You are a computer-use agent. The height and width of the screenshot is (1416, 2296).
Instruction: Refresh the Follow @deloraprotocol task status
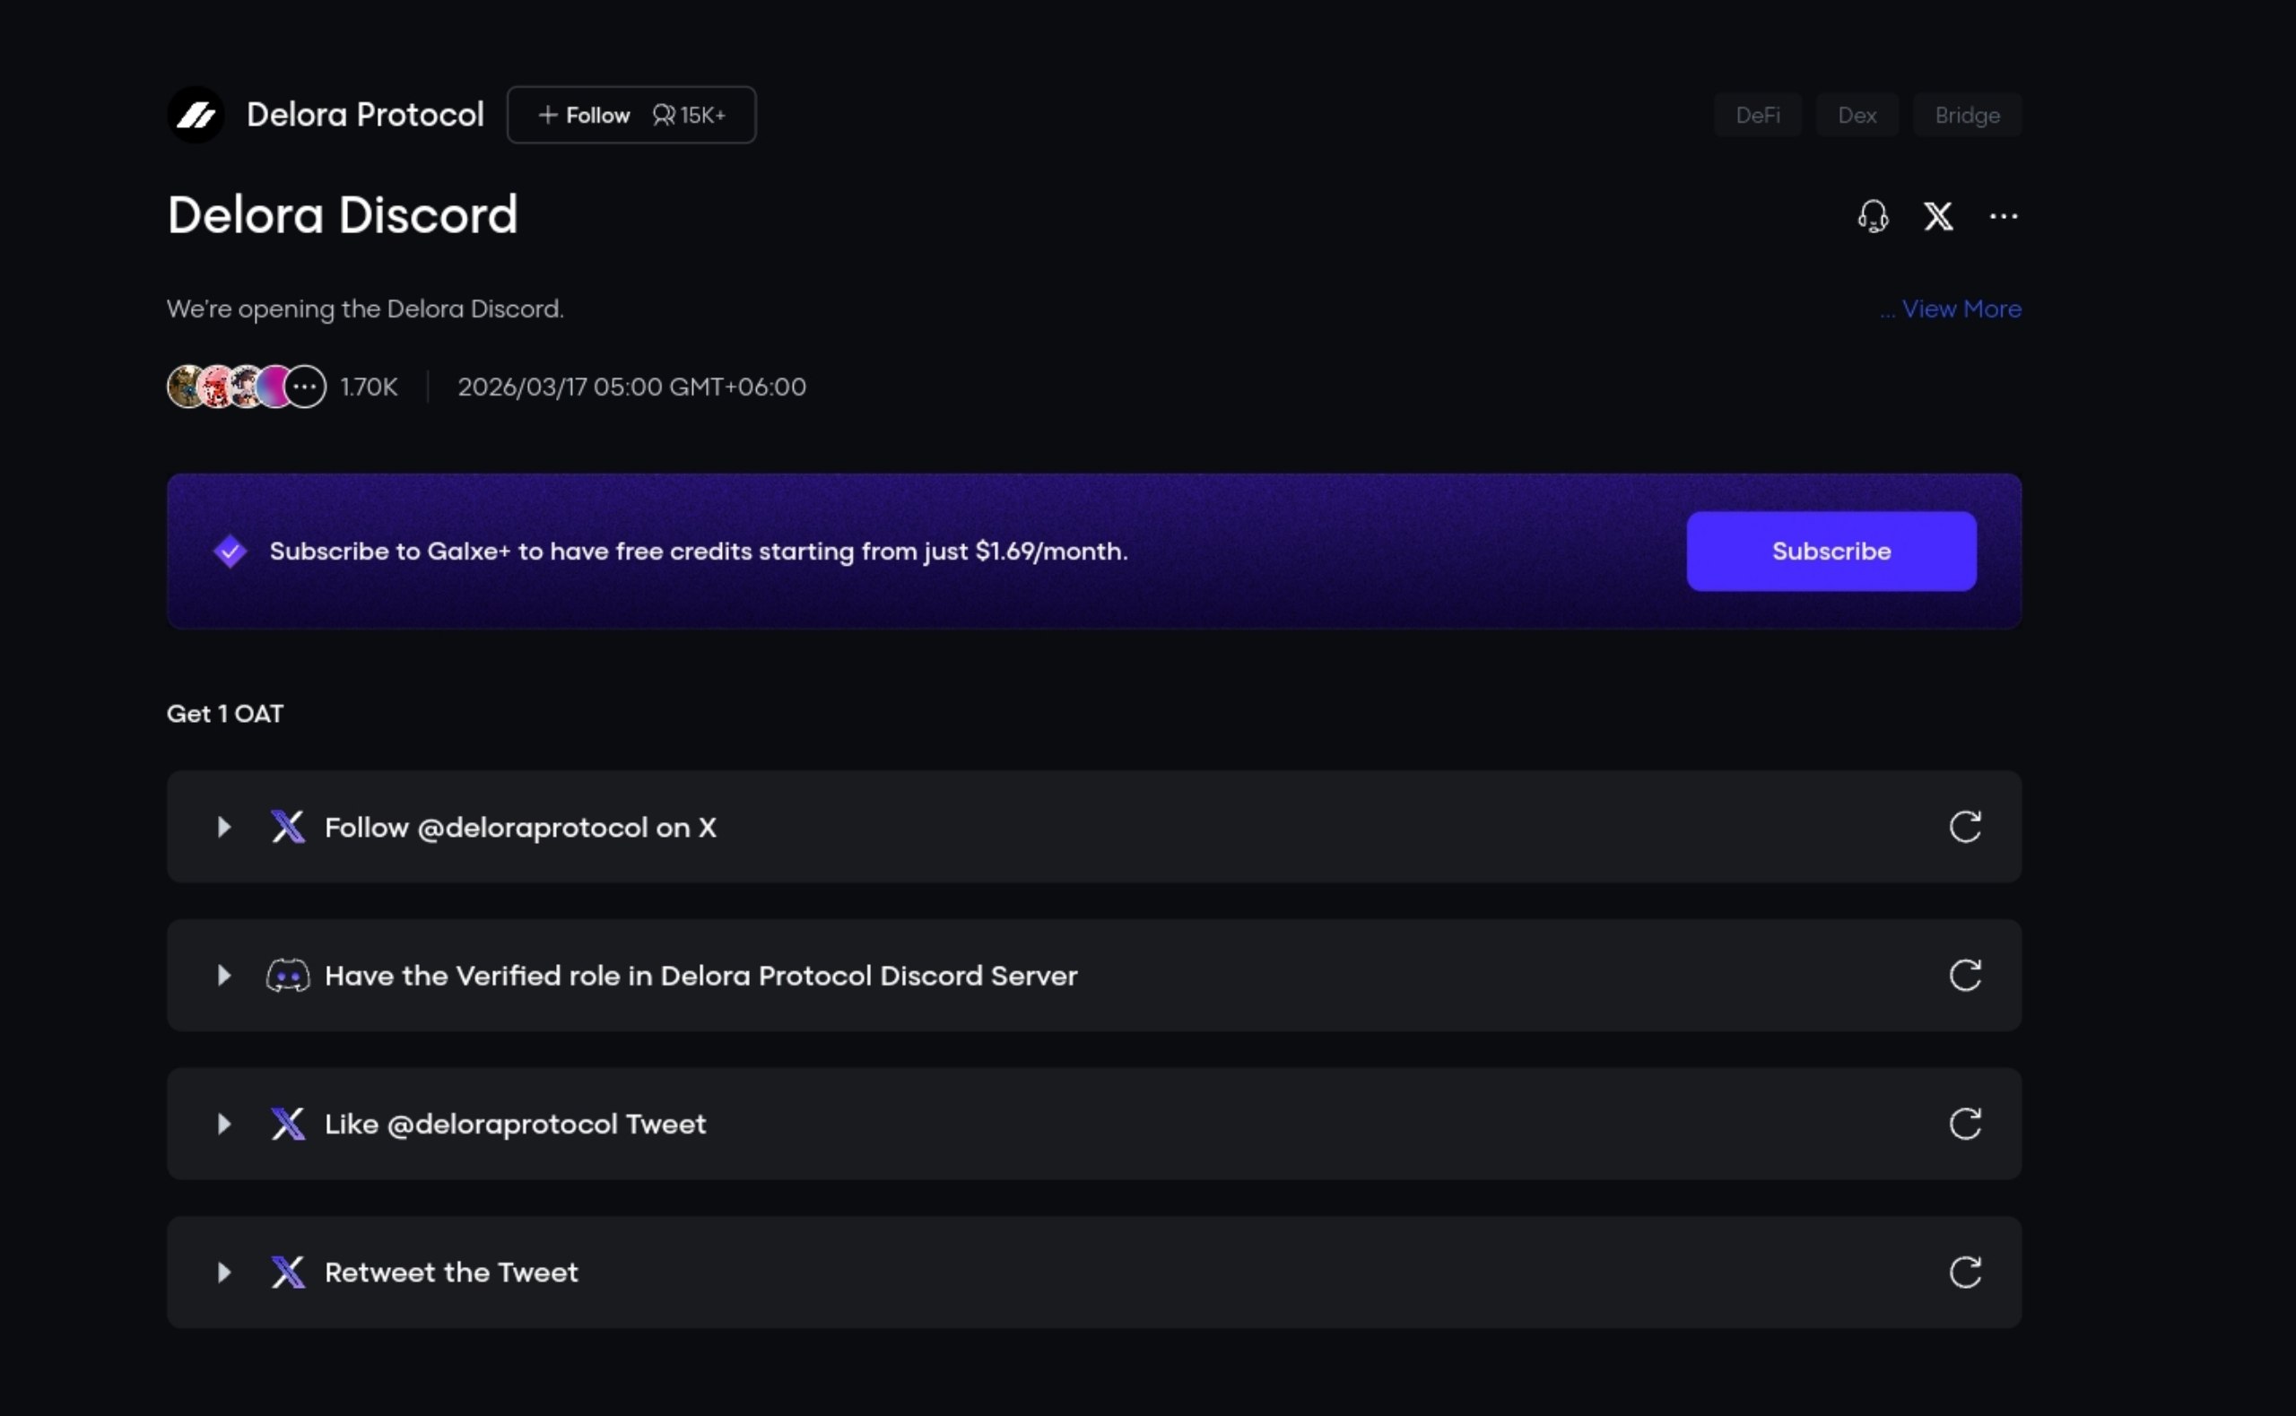[x=1964, y=827]
